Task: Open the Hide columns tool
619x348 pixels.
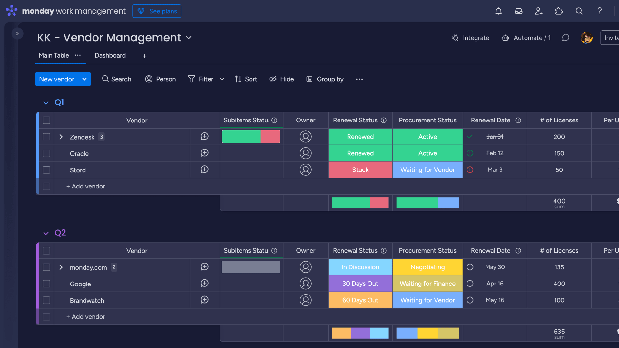Action: coord(281,79)
